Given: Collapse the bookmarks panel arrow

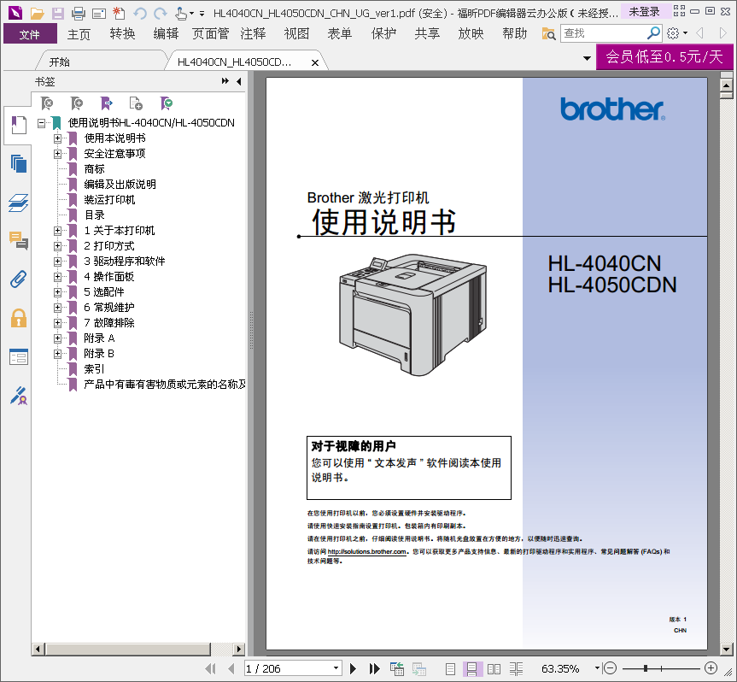Looking at the screenshot, I should coord(239,81).
